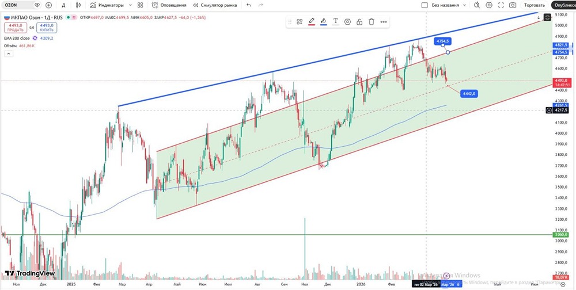Image resolution: width=576 pixels, height=290 pixels.
Task: Grab the drawing toolbar drag handle
Action: tap(290, 22)
